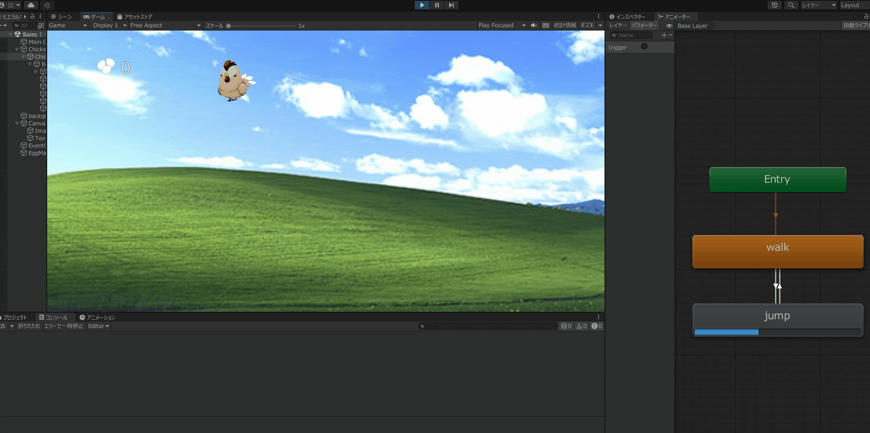Toggle the console info message count

pos(566,326)
